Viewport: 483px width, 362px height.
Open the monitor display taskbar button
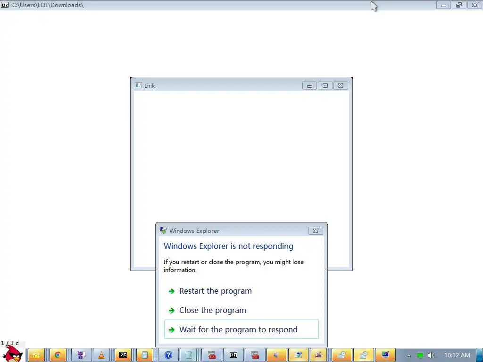(385, 355)
